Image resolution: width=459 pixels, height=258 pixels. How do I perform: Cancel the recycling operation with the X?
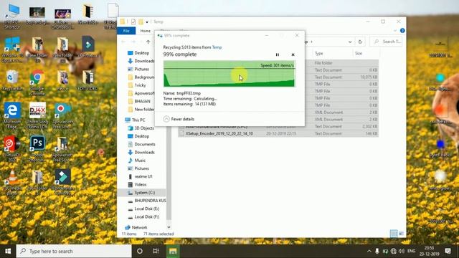[293, 54]
